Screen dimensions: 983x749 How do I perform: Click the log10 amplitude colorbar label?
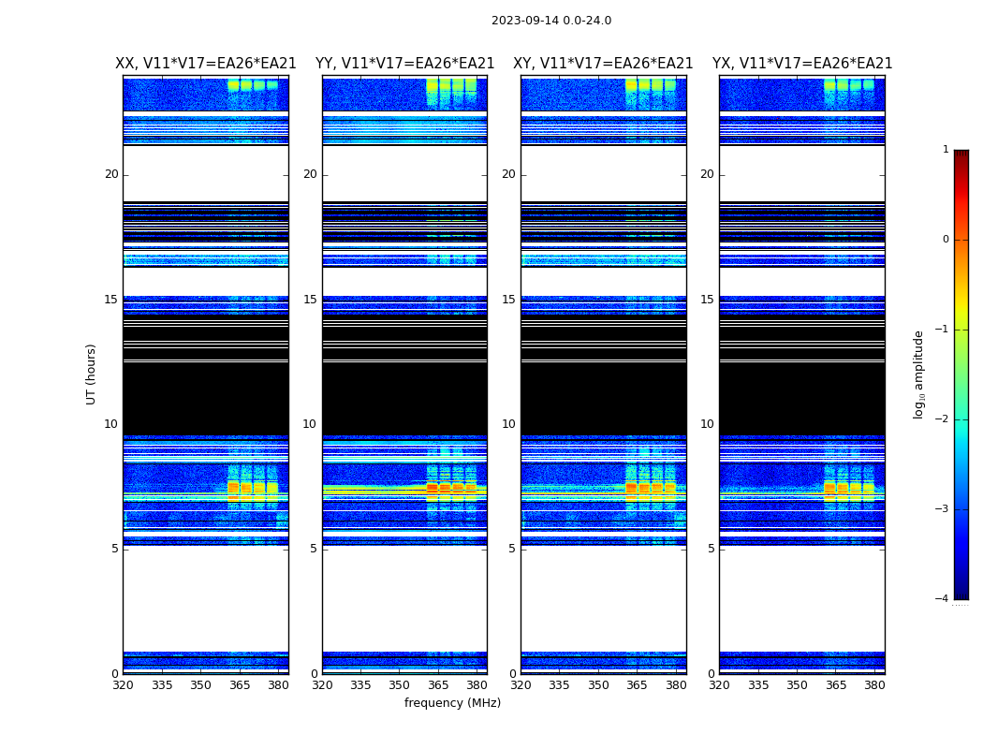[x=919, y=374]
